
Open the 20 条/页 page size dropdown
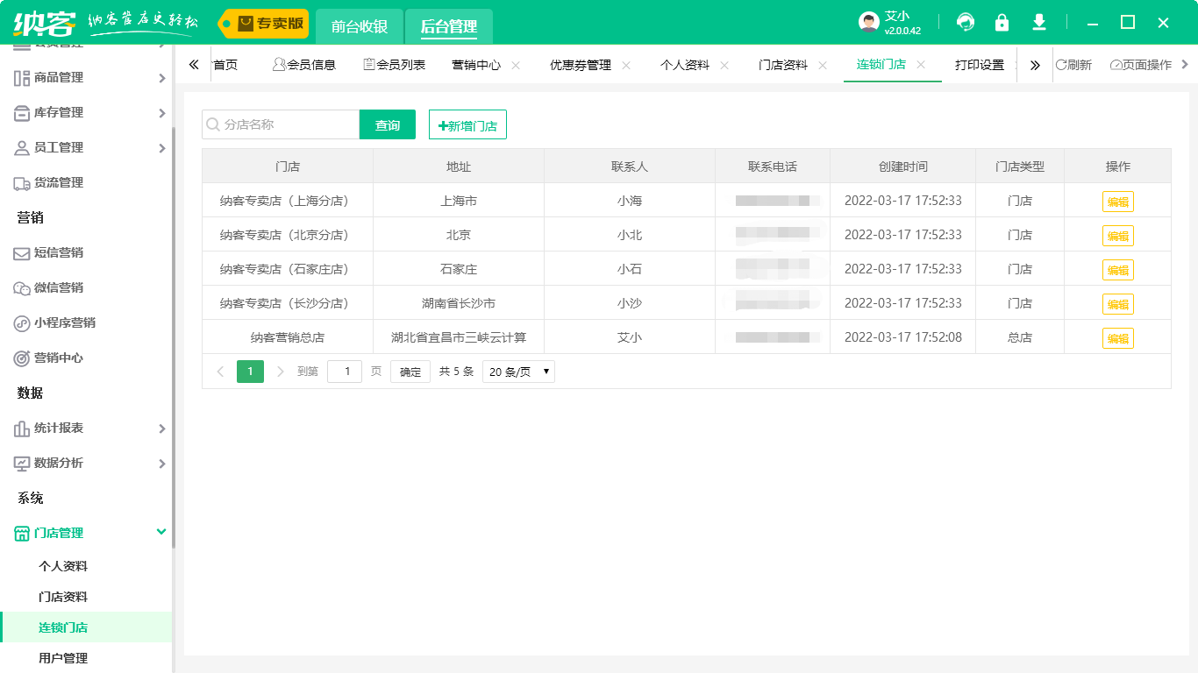coord(517,372)
